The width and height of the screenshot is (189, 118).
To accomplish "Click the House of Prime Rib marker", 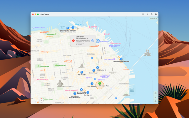I will [x=65, y=61].
